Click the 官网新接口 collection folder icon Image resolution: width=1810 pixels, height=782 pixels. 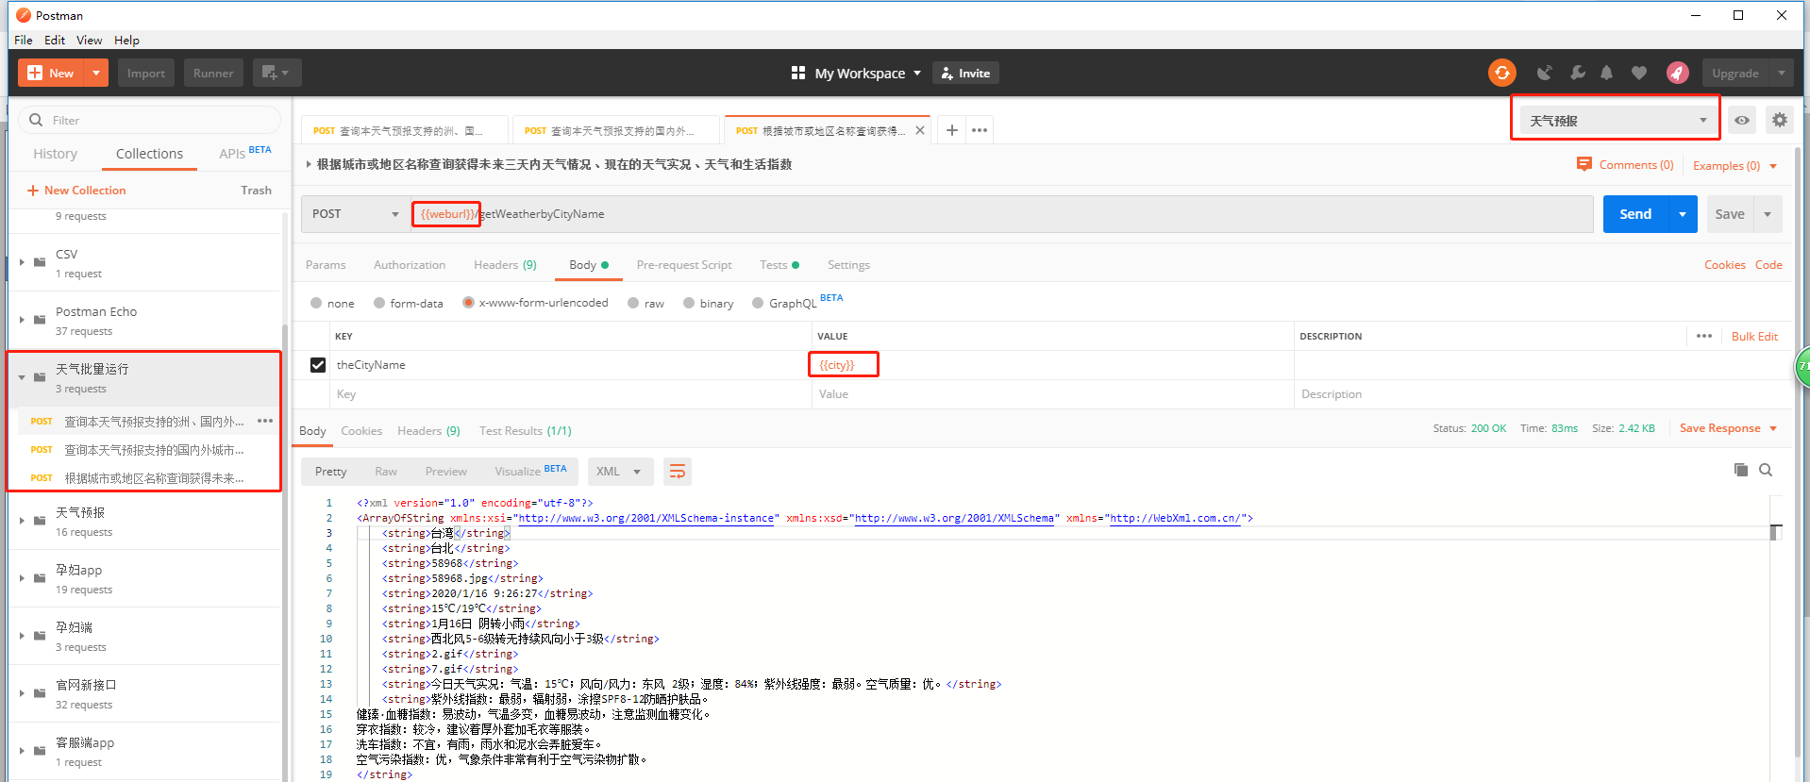pos(40,692)
